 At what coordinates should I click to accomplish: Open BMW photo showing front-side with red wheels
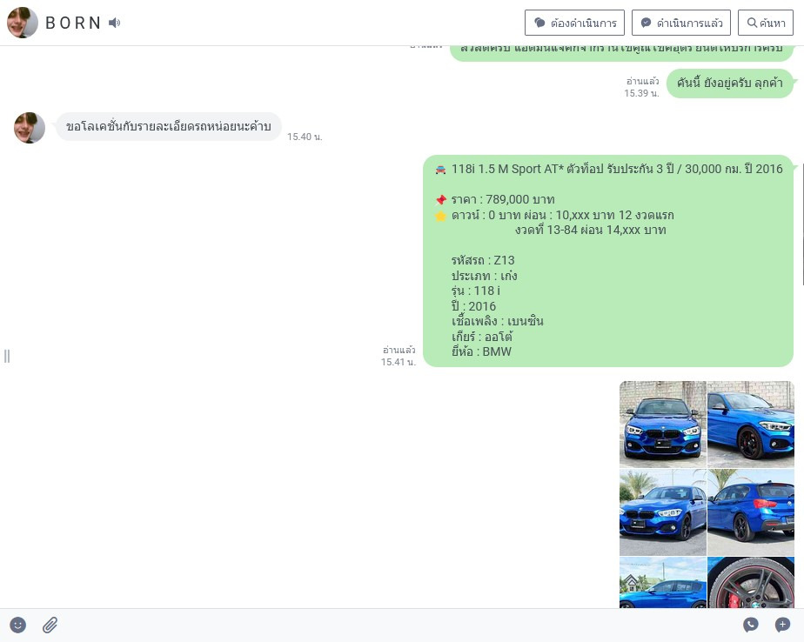click(x=751, y=424)
